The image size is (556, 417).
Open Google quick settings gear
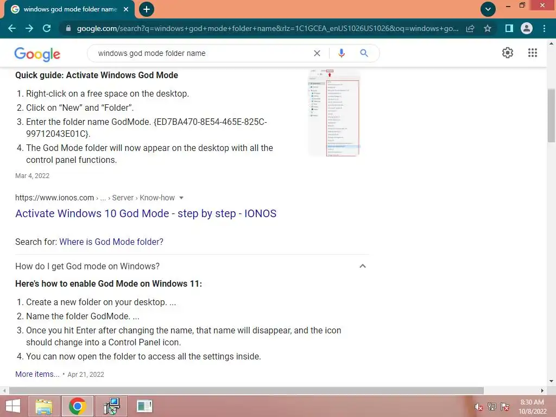(508, 53)
